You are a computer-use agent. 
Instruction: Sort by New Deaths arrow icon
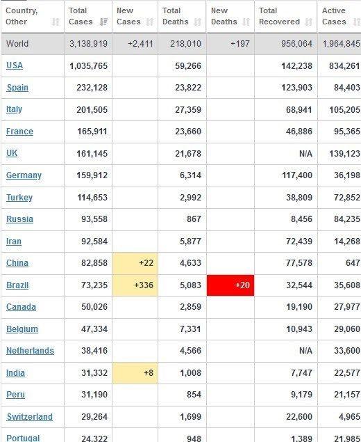pyautogui.click(x=246, y=22)
